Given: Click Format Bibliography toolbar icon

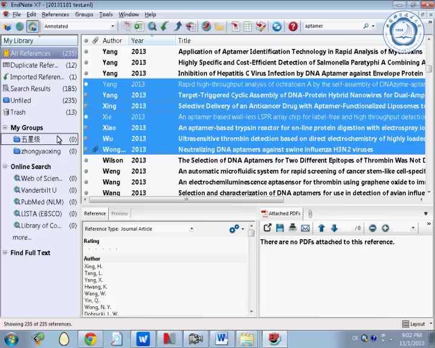Looking at the screenshot, I should coord(248,27).
